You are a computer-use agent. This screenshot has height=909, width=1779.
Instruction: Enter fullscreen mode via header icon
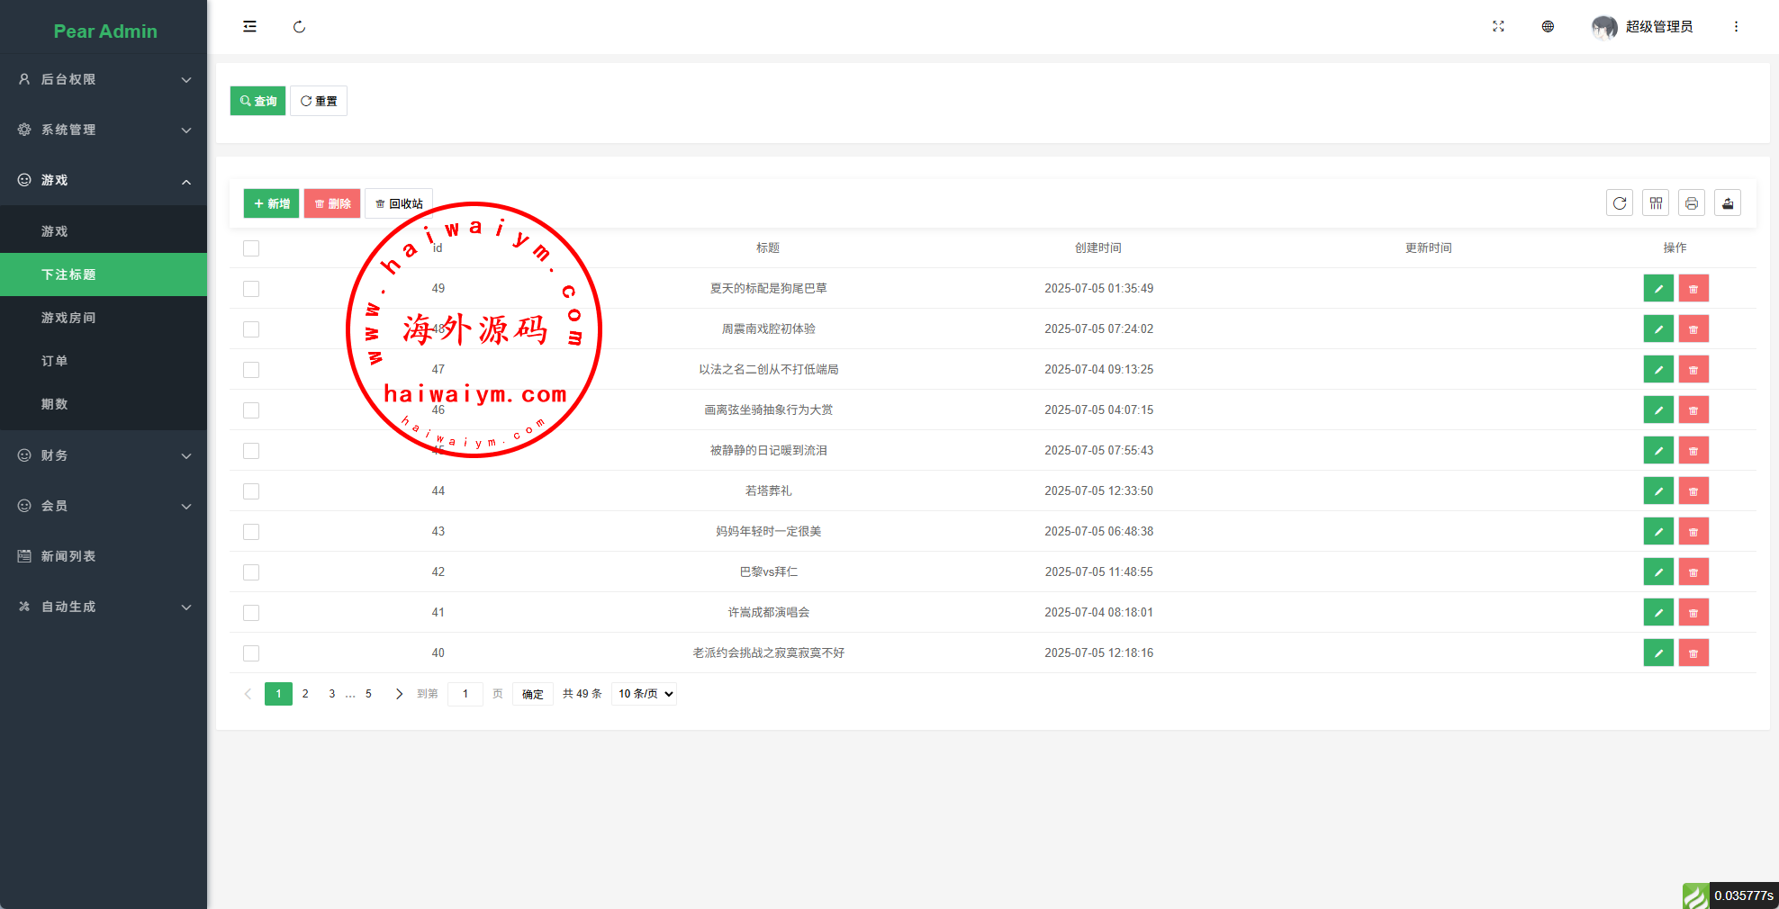tap(1498, 27)
